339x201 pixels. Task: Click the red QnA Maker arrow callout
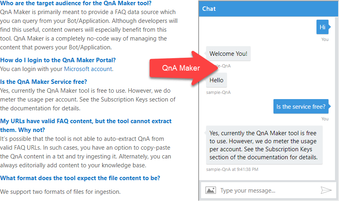point(181,68)
